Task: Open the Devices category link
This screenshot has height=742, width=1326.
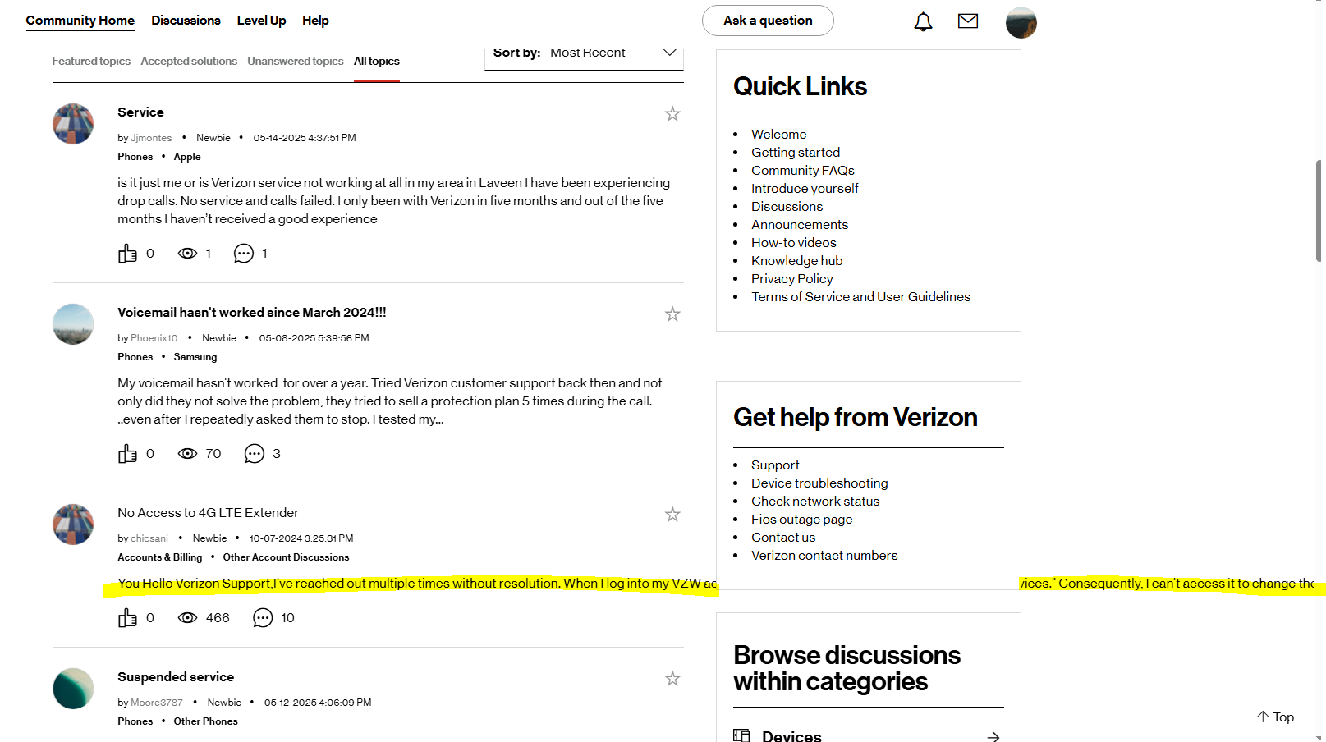Action: pos(791,736)
